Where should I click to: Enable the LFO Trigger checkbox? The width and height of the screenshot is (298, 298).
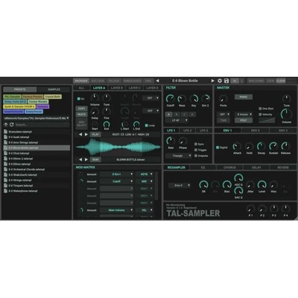pos(196,150)
